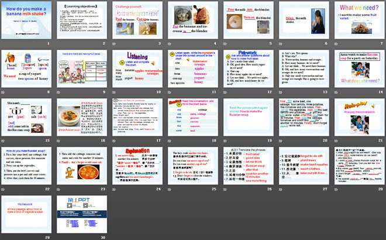Open the Learning objectives slide
This screenshot has height=240, width=386.
[82, 22]
